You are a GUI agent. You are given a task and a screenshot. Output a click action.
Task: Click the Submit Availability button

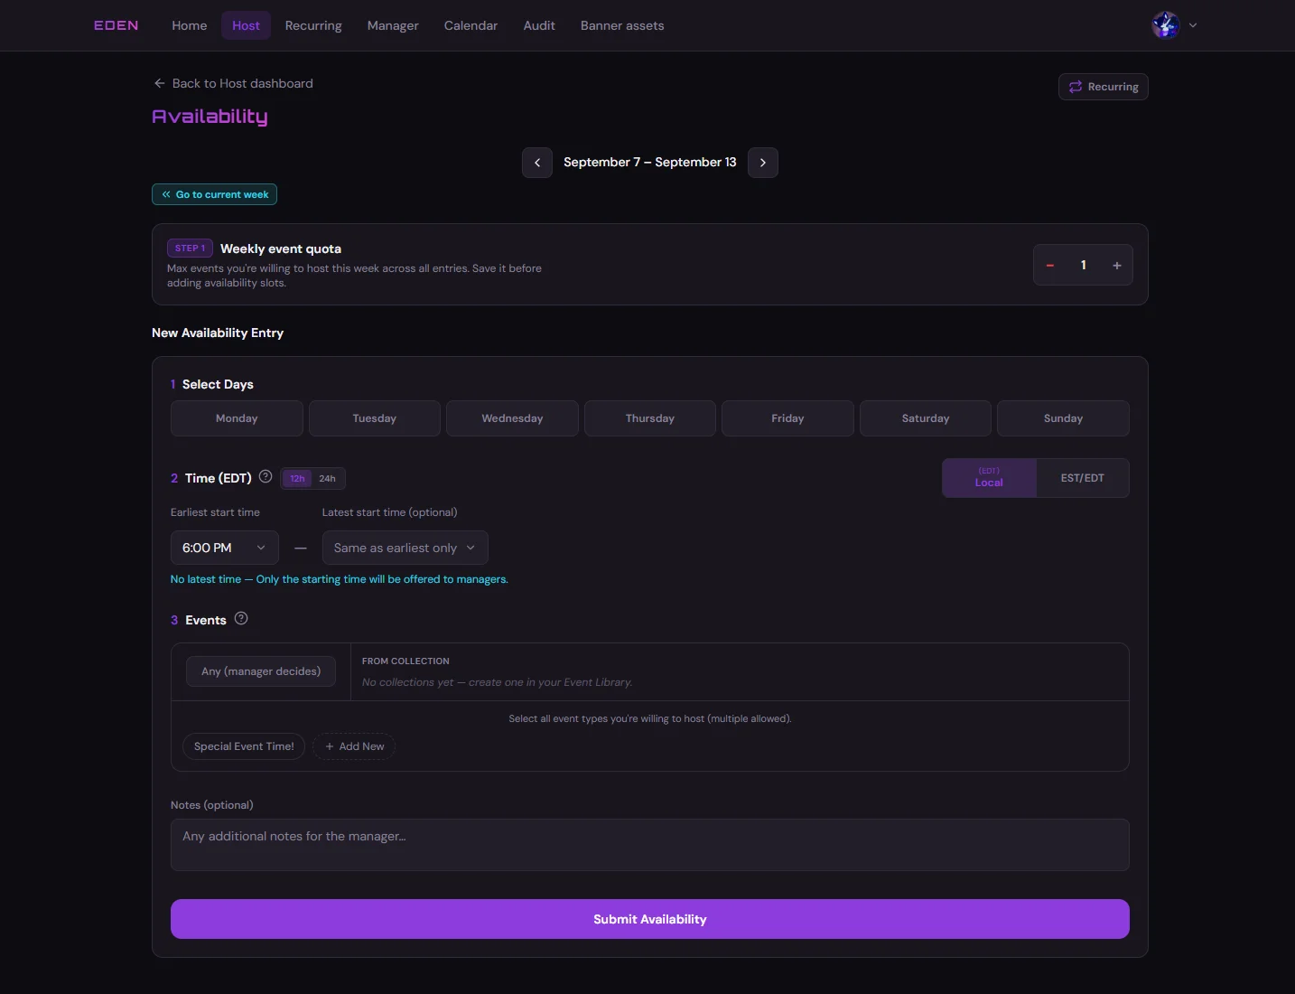click(650, 919)
